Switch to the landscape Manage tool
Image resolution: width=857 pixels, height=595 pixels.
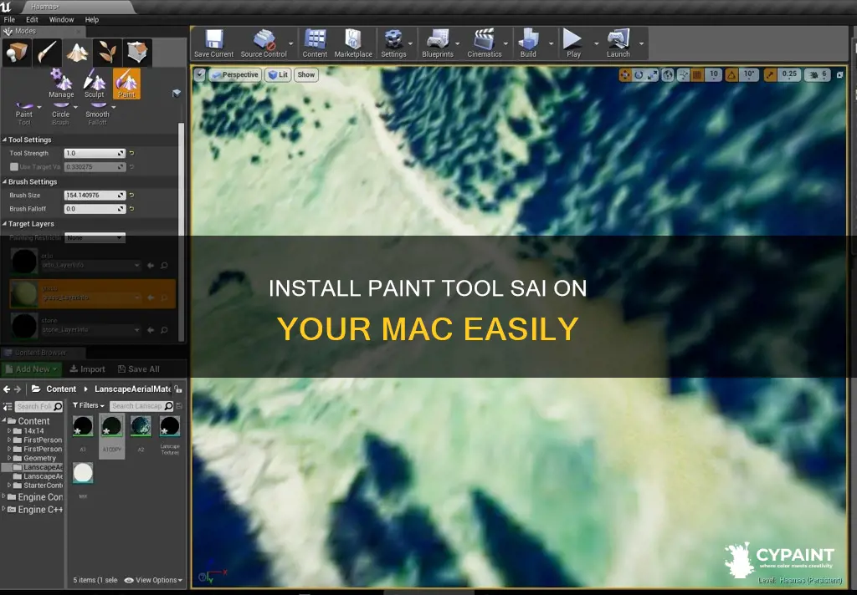coord(61,84)
